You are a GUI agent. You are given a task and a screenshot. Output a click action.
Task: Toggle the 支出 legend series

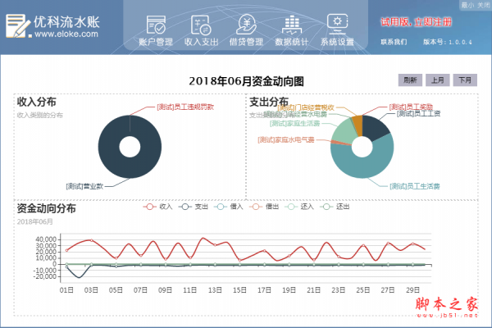(x=193, y=207)
